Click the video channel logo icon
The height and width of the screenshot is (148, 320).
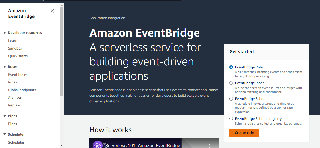point(97,145)
